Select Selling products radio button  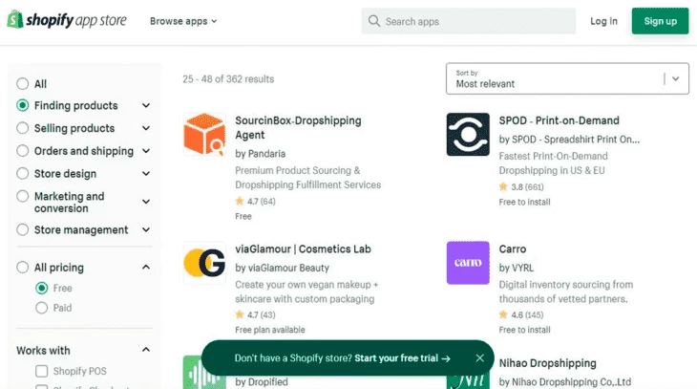coord(22,128)
